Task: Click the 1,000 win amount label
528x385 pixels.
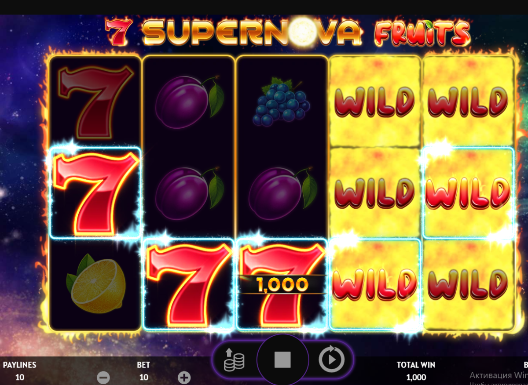Action: tap(282, 285)
